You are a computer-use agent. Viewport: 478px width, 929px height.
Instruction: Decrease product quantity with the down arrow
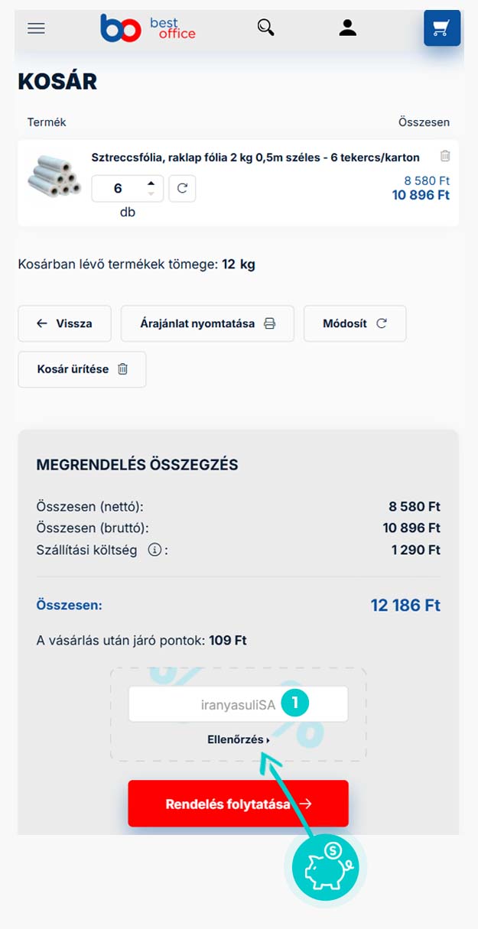(151, 193)
